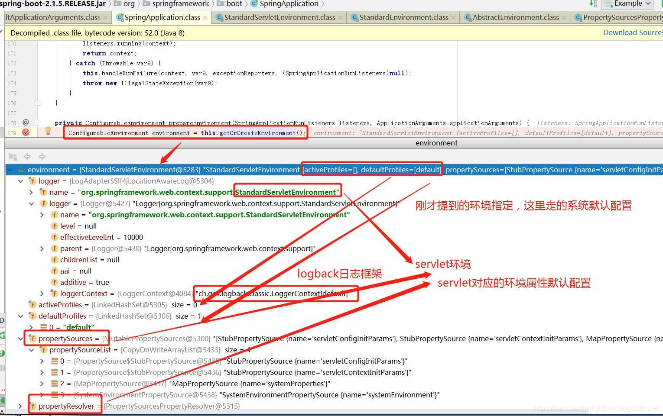663x416 pixels.
Task: Click the update icon left of Example dropdown
Action: [x=594, y=3]
